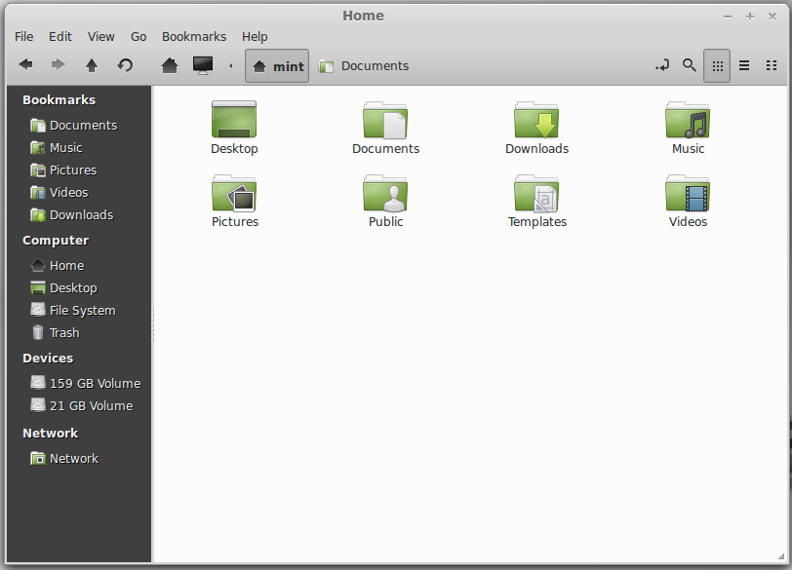This screenshot has height=570, width=792.
Task: Open the Videos folder in the main pane
Action: [x=688, y=200]
